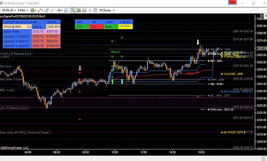Open the Strategies icon
The height and width of the screenshot is (161, 267).
pyautogui.click(x=90, y=10)
